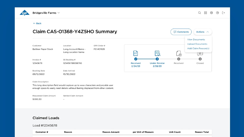Click the GP logo

pyautogui.click(x=25, y=13)
